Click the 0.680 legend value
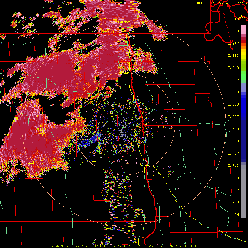 pyautogui.click(x=233, y=104)
